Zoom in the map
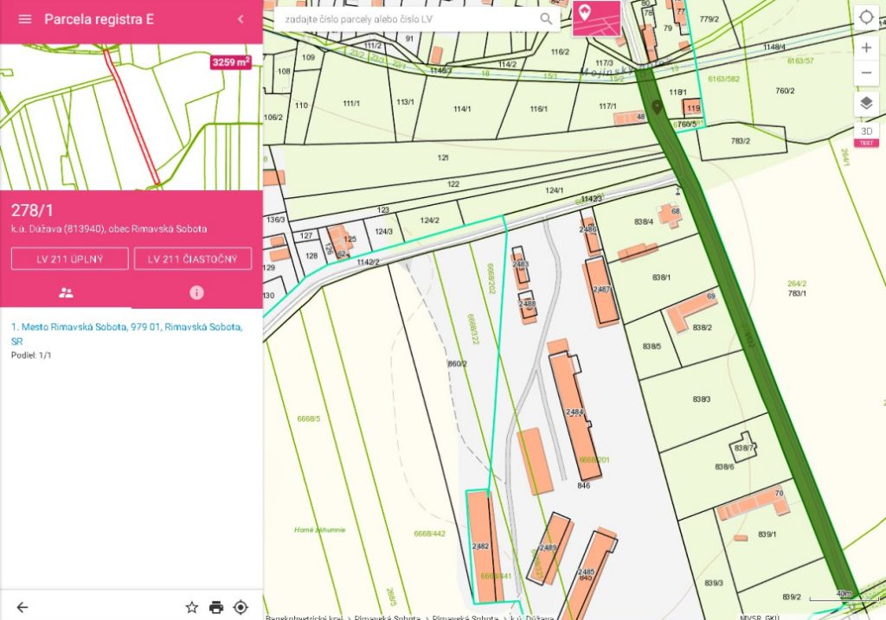This screenshot has width=886, height=620. coord(866,48)
